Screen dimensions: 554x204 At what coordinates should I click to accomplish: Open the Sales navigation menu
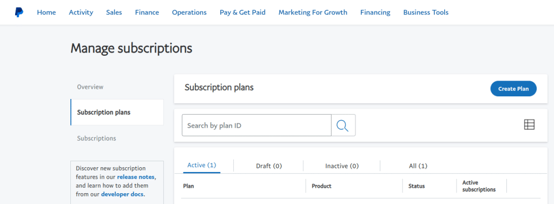pyautogui.click(x=114, y=12)
